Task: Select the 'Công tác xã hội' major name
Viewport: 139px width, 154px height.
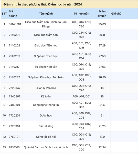Action: tap(46, 137)
